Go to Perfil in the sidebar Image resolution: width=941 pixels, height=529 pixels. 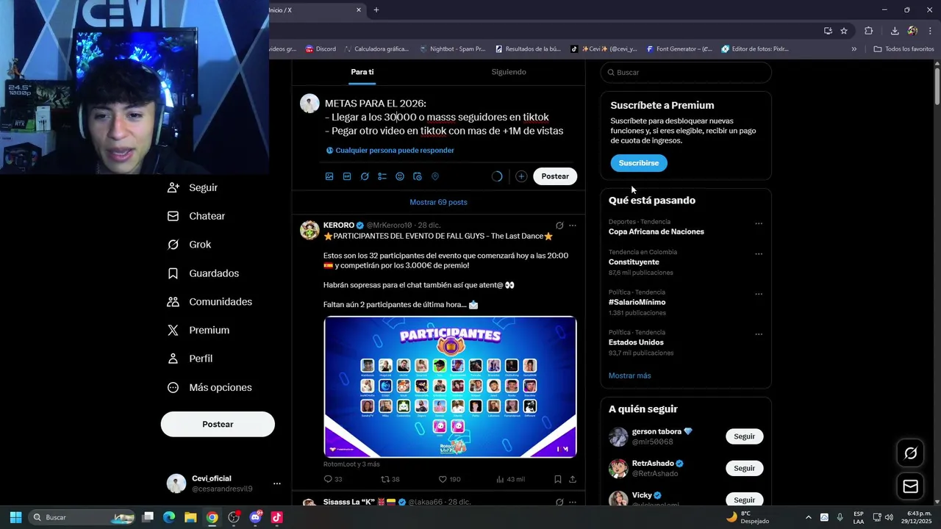pyautogui.click(x=190, y=359)
